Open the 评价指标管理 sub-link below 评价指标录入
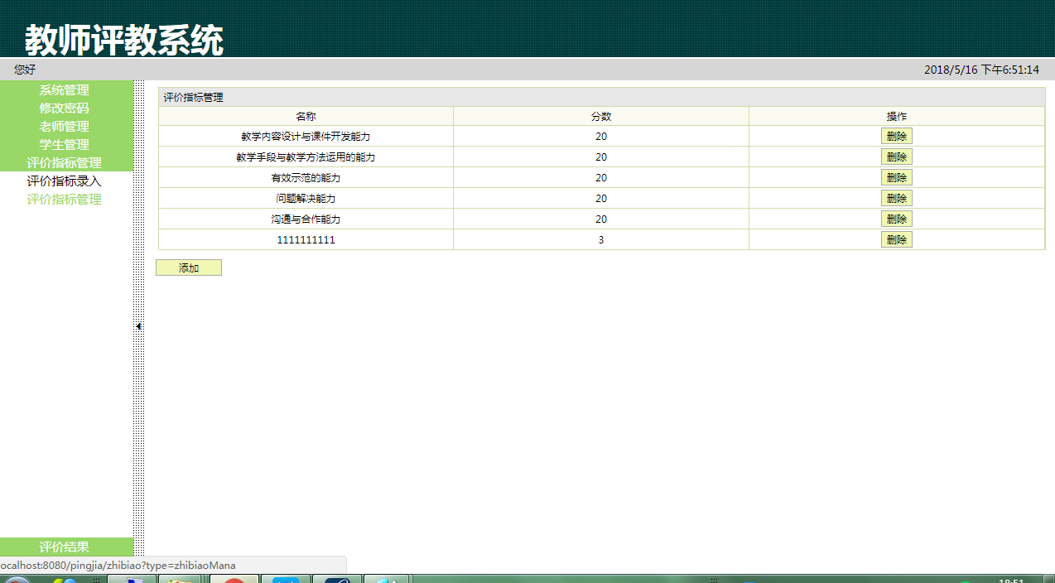Viewport: 1055px width, 583px height. [x=64, y=200]
